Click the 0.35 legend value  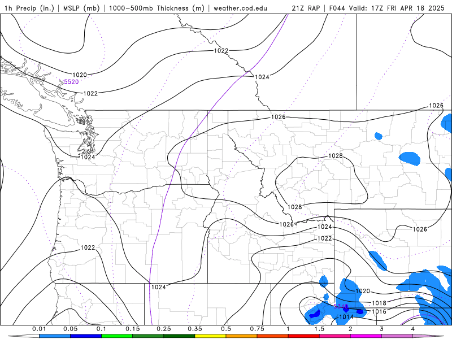coord(195,329)
